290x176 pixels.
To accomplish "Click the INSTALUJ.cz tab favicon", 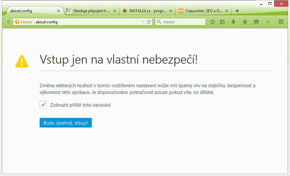I will click(x=125, y=11).
